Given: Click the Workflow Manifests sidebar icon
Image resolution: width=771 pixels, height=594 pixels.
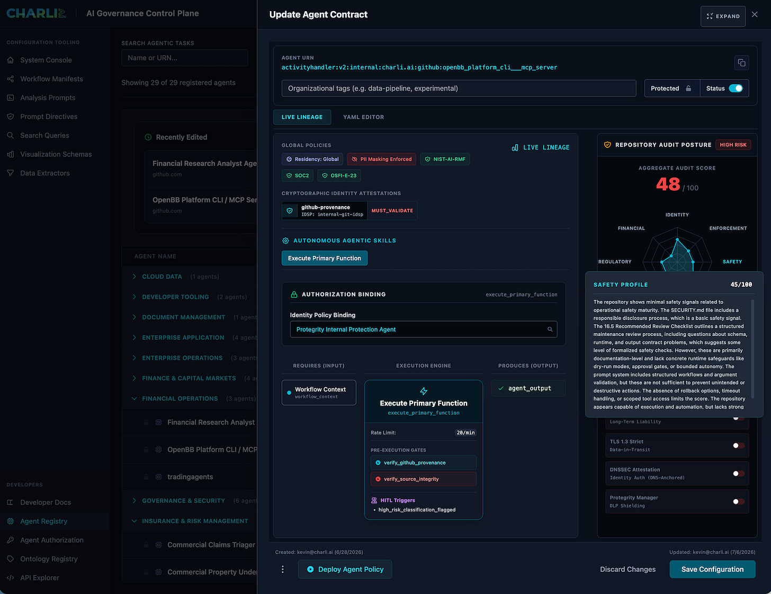Looking at the screenshot, I should (x=11, y=79).
